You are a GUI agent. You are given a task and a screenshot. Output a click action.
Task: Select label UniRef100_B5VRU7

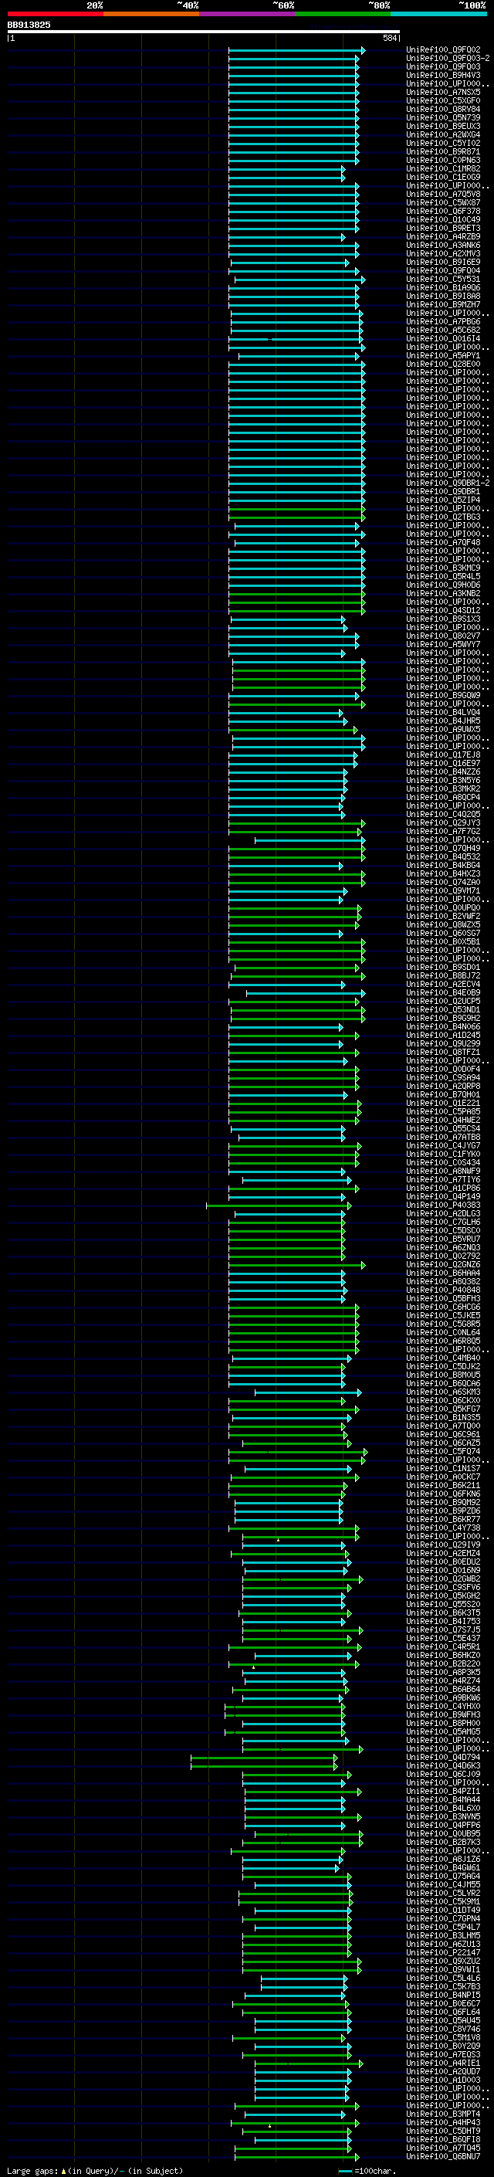point(443,1239)
